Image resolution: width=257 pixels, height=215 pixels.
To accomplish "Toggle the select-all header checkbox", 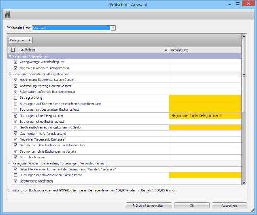I will [x=13, y=50].
